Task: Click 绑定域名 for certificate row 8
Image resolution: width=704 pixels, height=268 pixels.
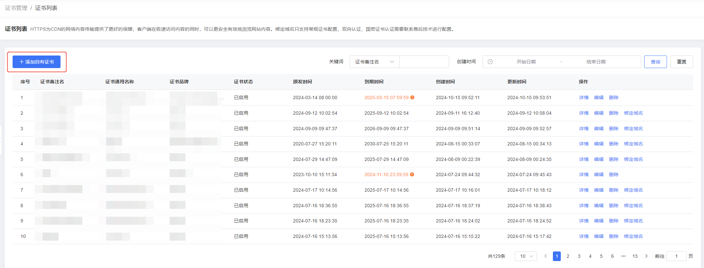Action: [634, 206]
